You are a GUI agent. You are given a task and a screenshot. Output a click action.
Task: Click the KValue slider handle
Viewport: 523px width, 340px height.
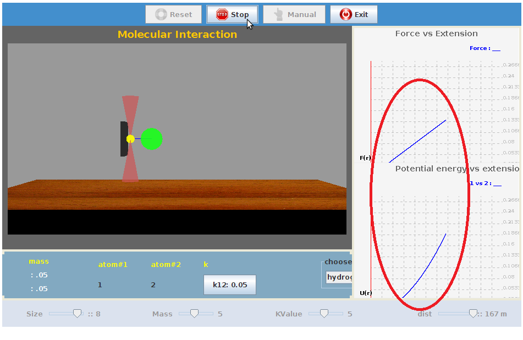click(324, 314)
